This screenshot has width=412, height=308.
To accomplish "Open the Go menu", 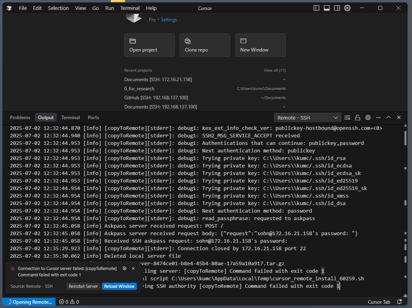I will pos(96,8).
